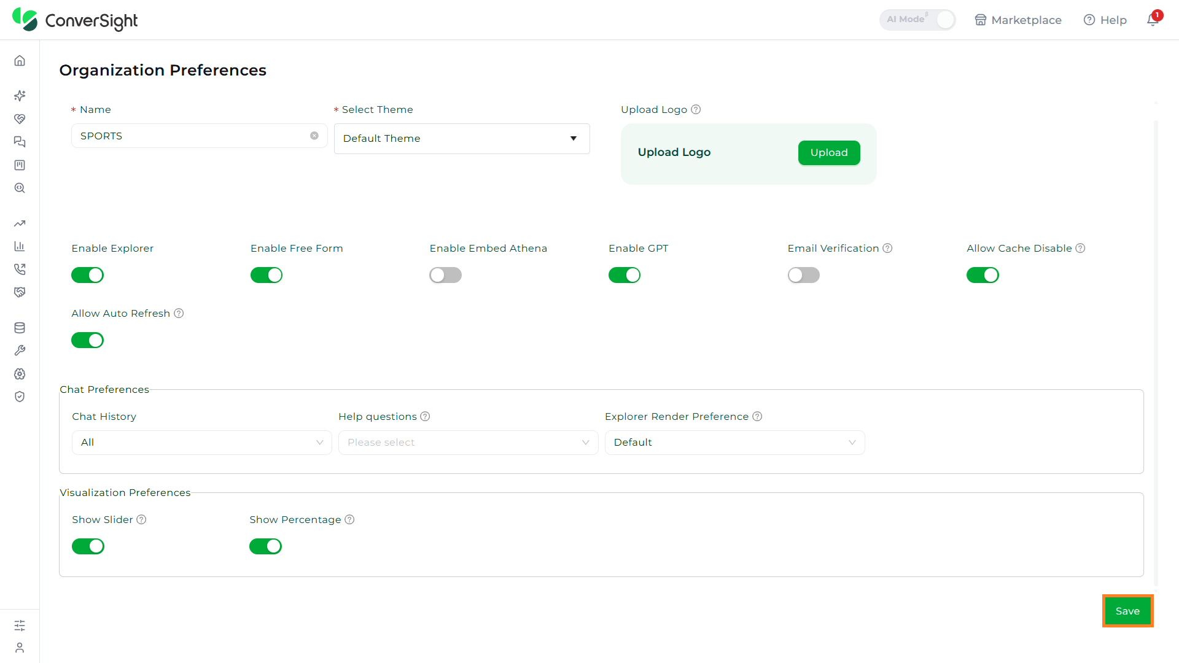Show Help questions info icon
Viewport: 1179px width, 663px height.
coord(425,416)
